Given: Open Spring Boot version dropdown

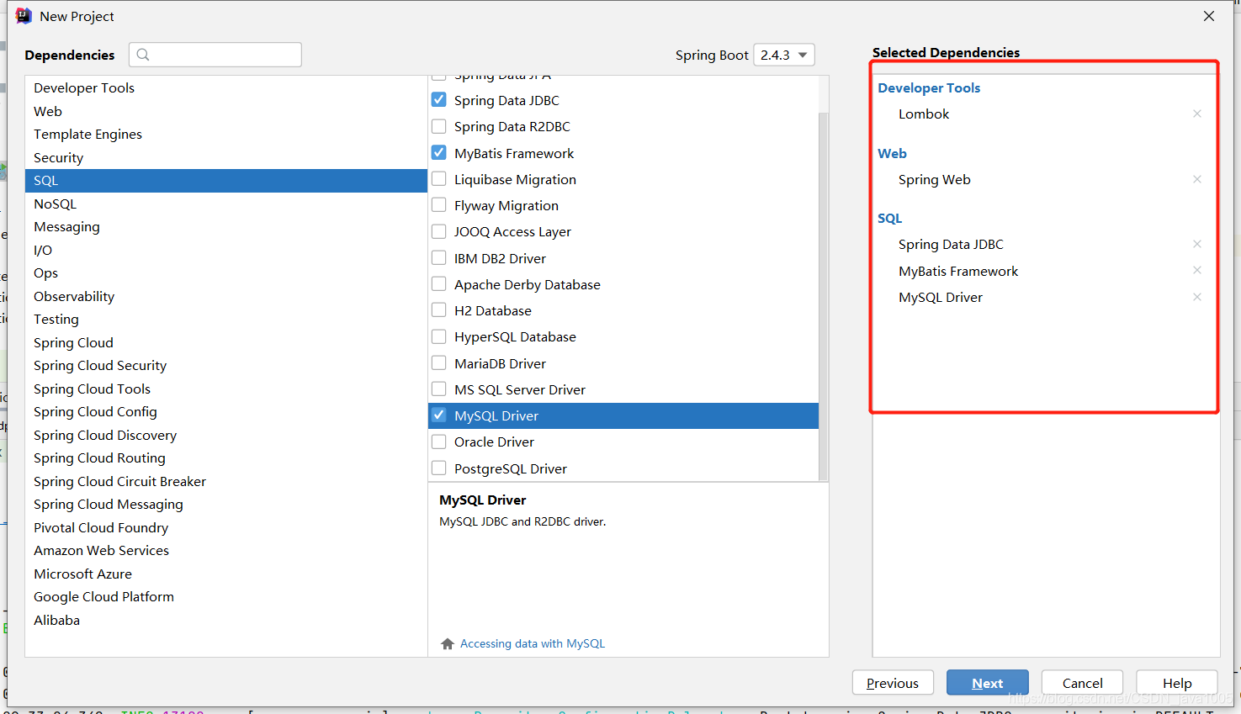Looking at the screenshot, I should pos(784,55).
